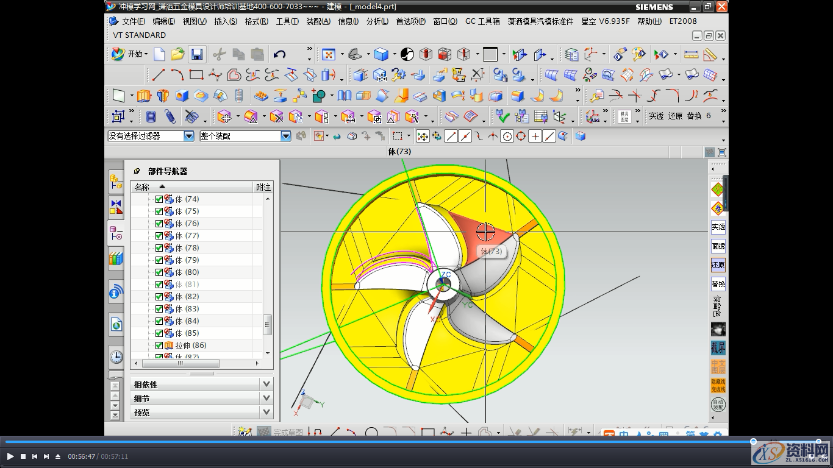The width and height of the screenshot is (833, 468).
Task: Select the Rectangle sketch tool
Action: (196, 75)
